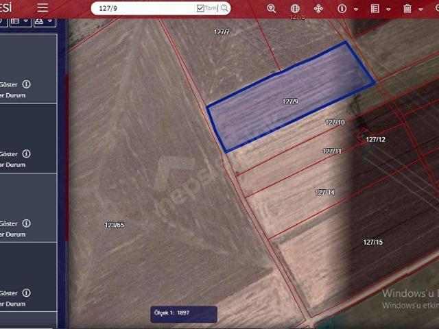Expand the dropdown arrow beside the toolbar info icon
The height and width of the screenshot is (329, 439).
tap(355, 10)
